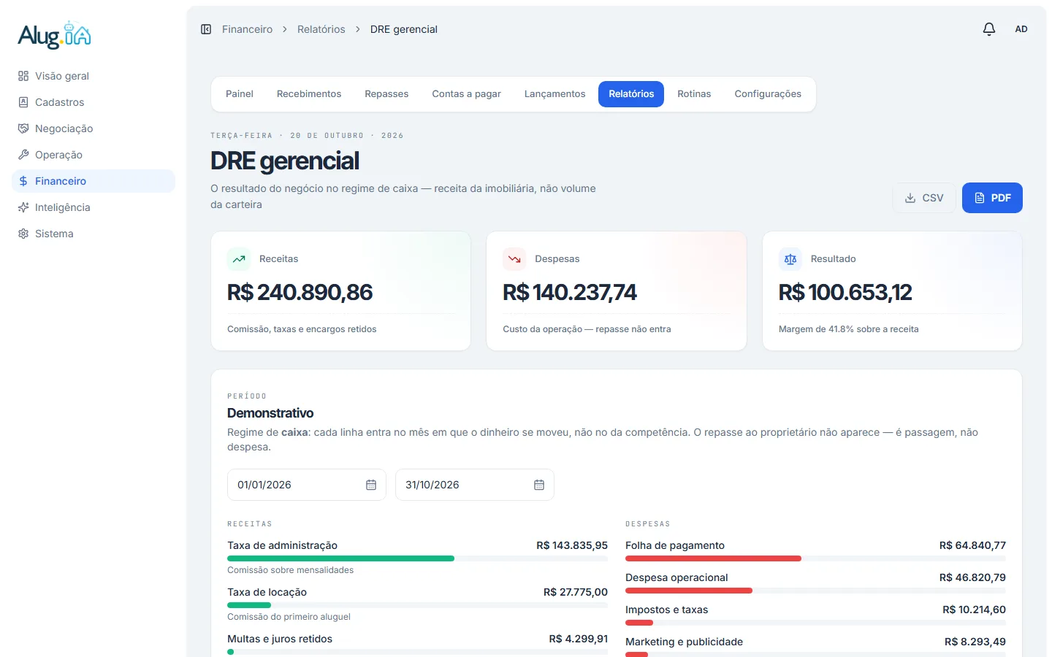Click the Negociação handshake icon
1052x657 pixels.
[23, 128]
